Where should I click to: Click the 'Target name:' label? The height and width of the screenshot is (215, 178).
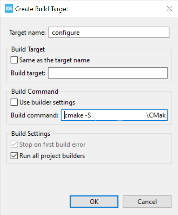click(27, 33)
